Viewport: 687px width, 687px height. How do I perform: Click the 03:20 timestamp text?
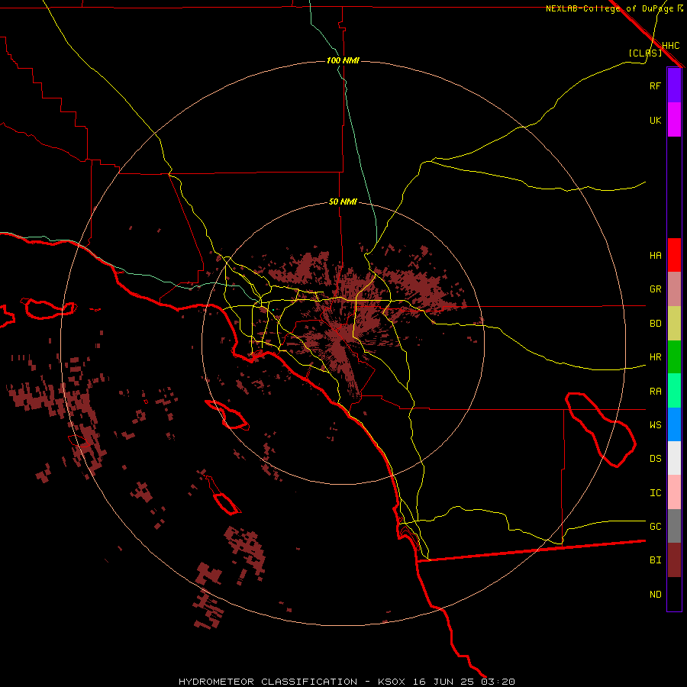pyautogui.click(x=498, y=682)
